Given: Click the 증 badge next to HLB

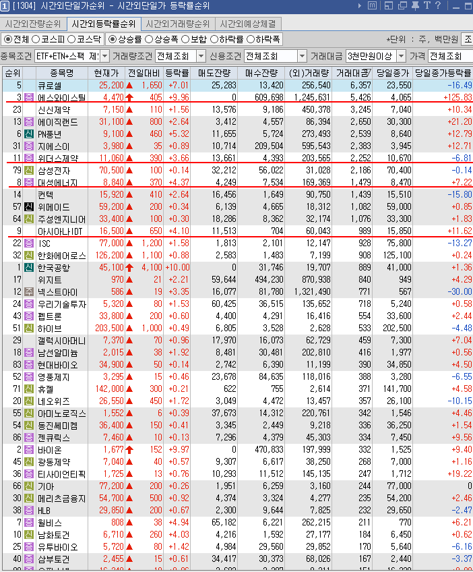Looking at the screenshot, I should click(x=28, y=511).
